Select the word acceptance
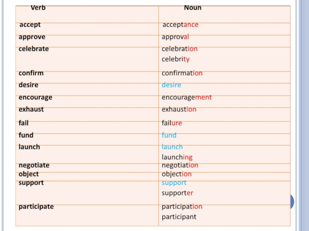309x231 pixels. [180, 25]
